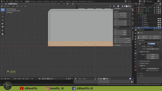Click the Toggle Stack button

155,38
